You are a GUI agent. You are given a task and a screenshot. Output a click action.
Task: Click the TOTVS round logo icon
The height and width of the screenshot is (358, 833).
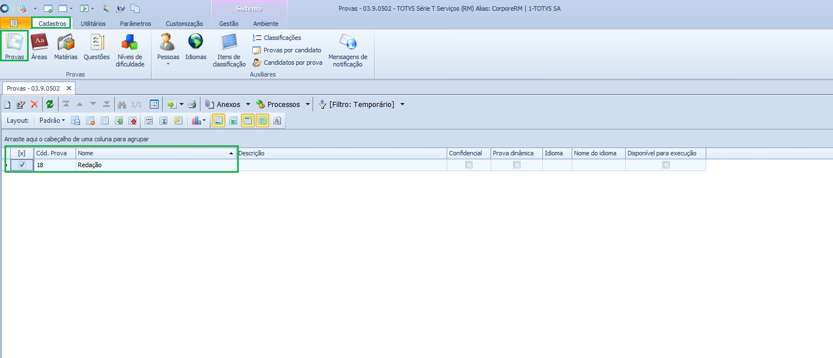tap(5, 8)
